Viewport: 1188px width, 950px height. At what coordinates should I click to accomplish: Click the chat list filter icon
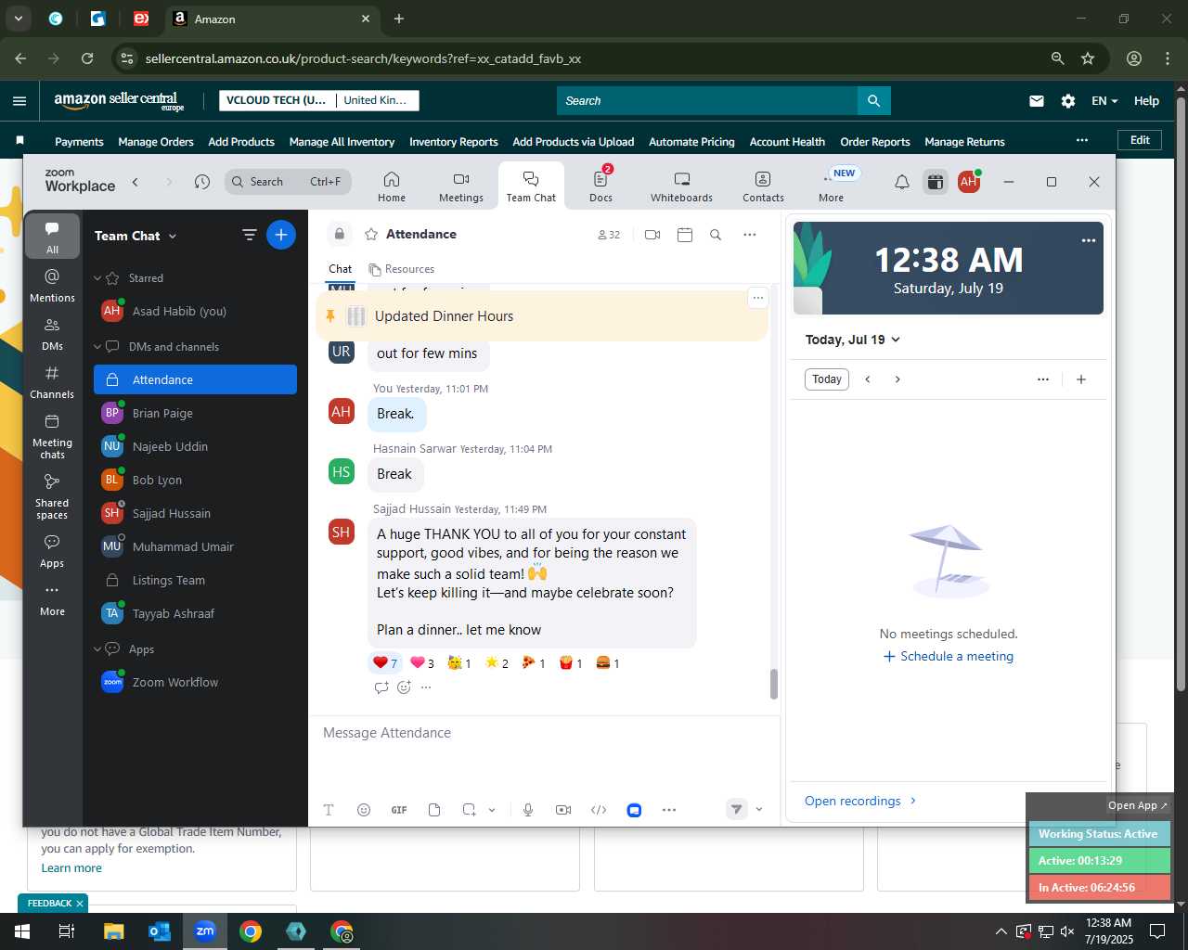click(249, 235)
